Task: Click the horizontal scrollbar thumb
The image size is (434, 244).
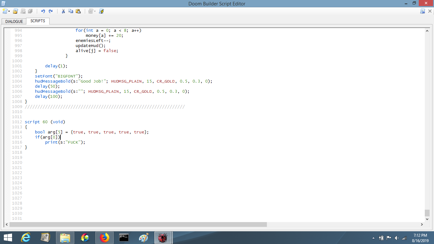Action: click(138, 224)
